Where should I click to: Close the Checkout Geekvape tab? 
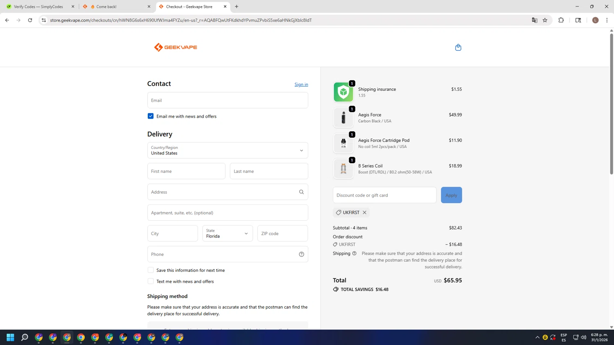(x=225, y=7)
